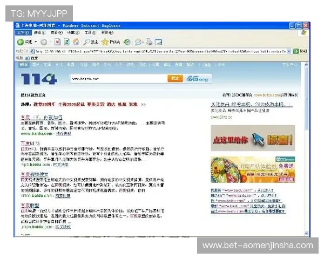324x259 pixels.
Task: Click the Mail envelope toolbar icon
Action: 138,42
